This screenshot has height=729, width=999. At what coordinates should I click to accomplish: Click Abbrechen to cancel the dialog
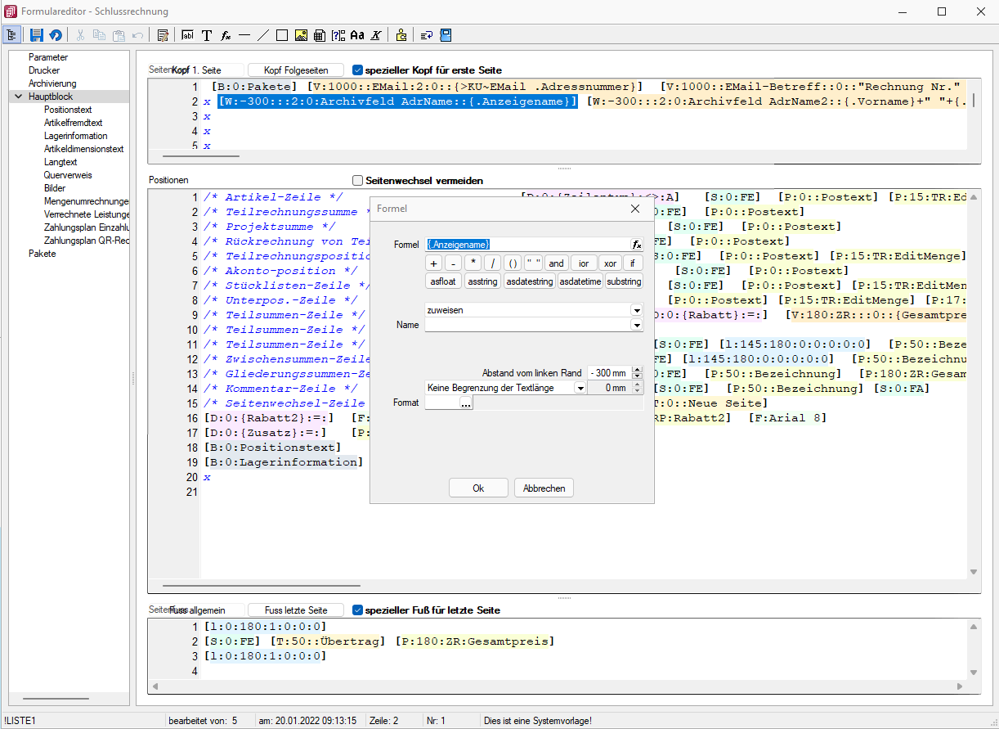click(544, 488)
